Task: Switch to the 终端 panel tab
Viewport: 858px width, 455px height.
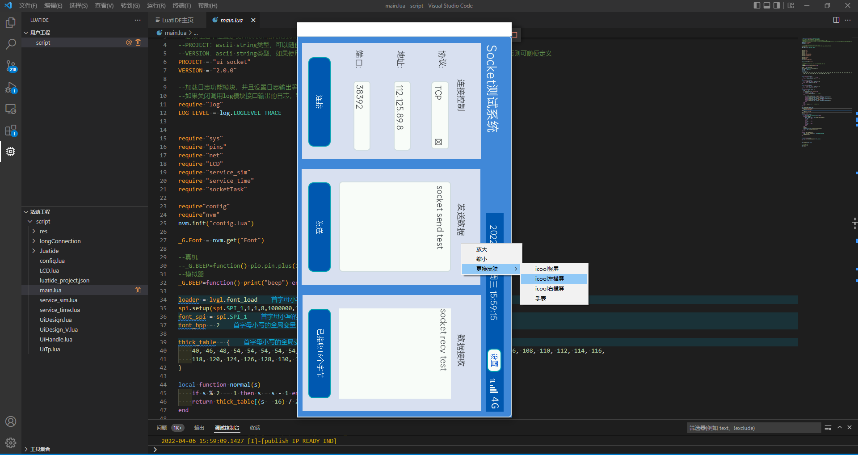Action: 255,428
